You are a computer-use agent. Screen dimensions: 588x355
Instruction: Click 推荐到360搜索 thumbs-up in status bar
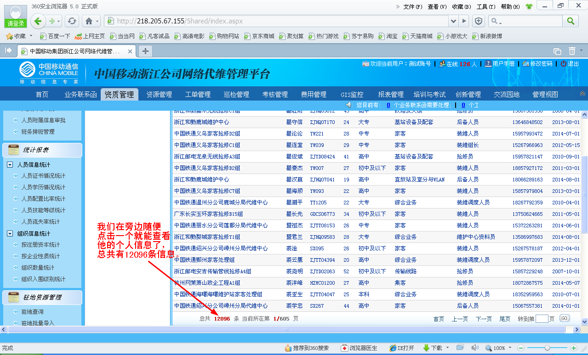[307, 348]
